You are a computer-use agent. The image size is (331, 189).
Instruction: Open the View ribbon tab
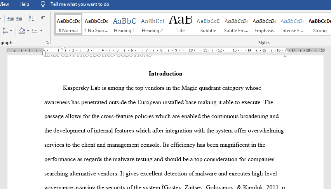point(4,4)
